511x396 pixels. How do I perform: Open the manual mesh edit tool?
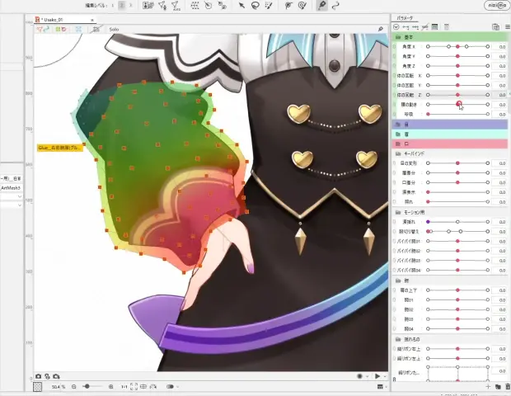[162, 5]
